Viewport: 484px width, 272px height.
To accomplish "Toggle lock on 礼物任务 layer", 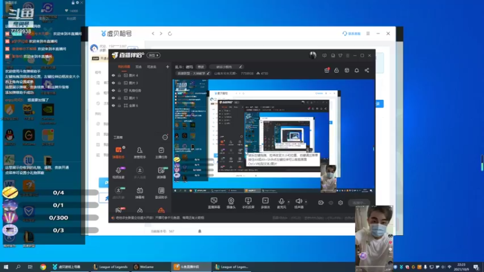I will point(119,91).
